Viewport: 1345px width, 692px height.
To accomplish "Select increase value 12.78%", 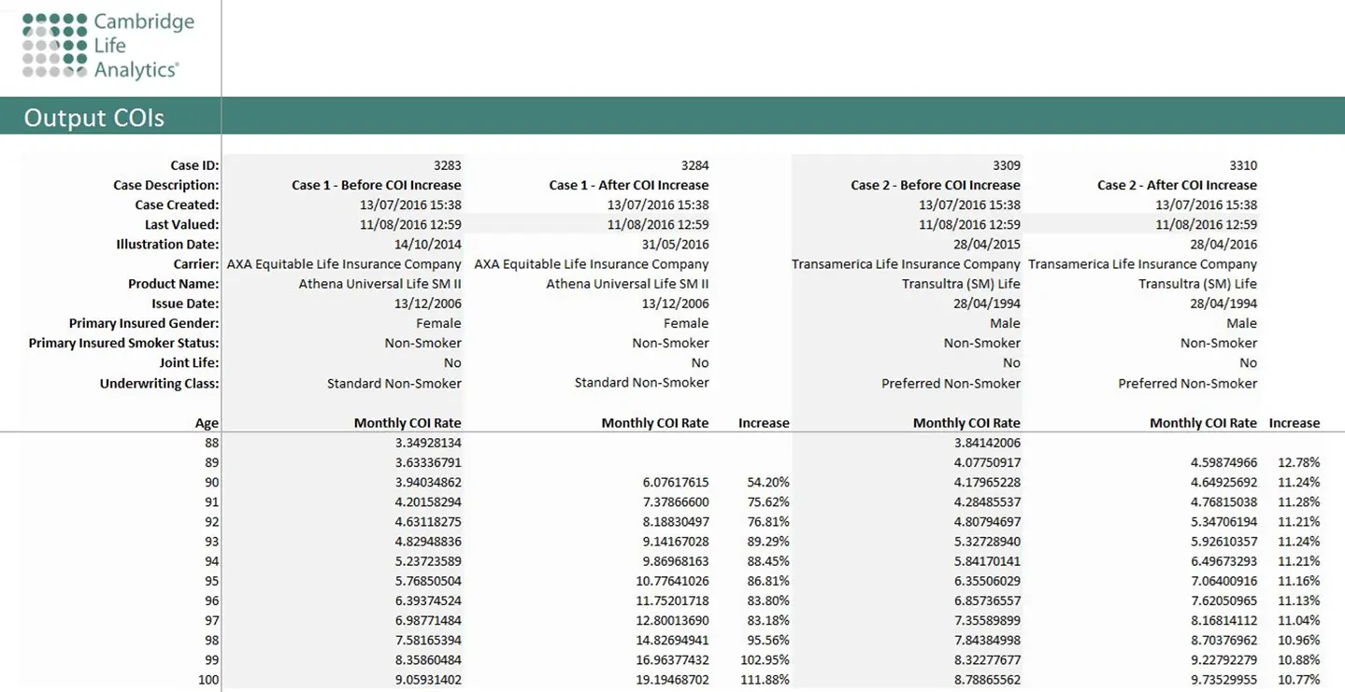I will [1299, 462].
